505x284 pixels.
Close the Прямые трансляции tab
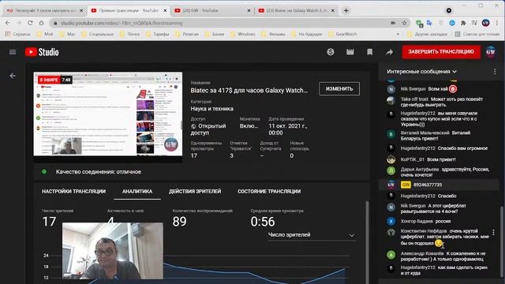tap(165, 10)
